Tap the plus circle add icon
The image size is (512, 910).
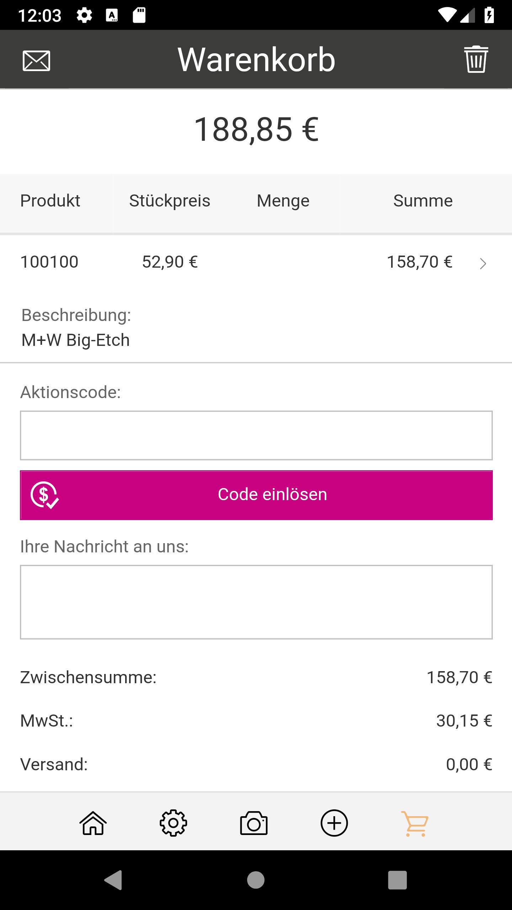point(334,823)
